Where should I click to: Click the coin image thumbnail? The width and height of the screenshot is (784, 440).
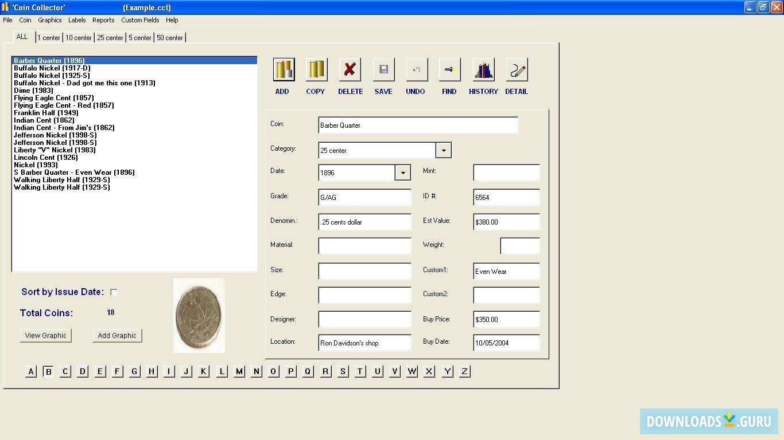199,315
